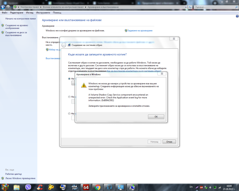
Task: Click the wizard back arrow button
Action: pos(64,45)
